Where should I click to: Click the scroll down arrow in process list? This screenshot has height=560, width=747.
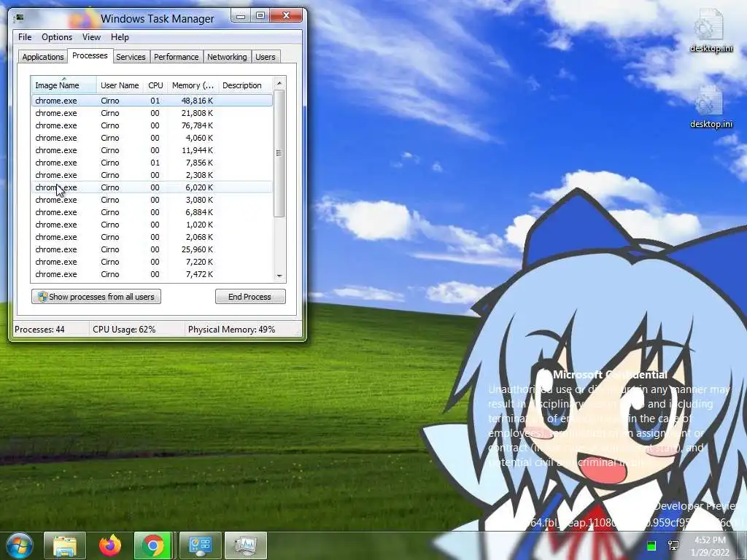coord(279,276)
